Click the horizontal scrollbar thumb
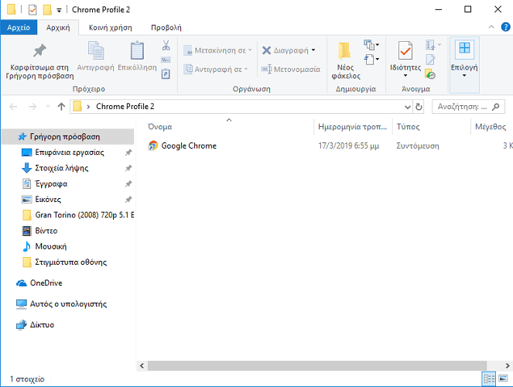 click(317, 366)
